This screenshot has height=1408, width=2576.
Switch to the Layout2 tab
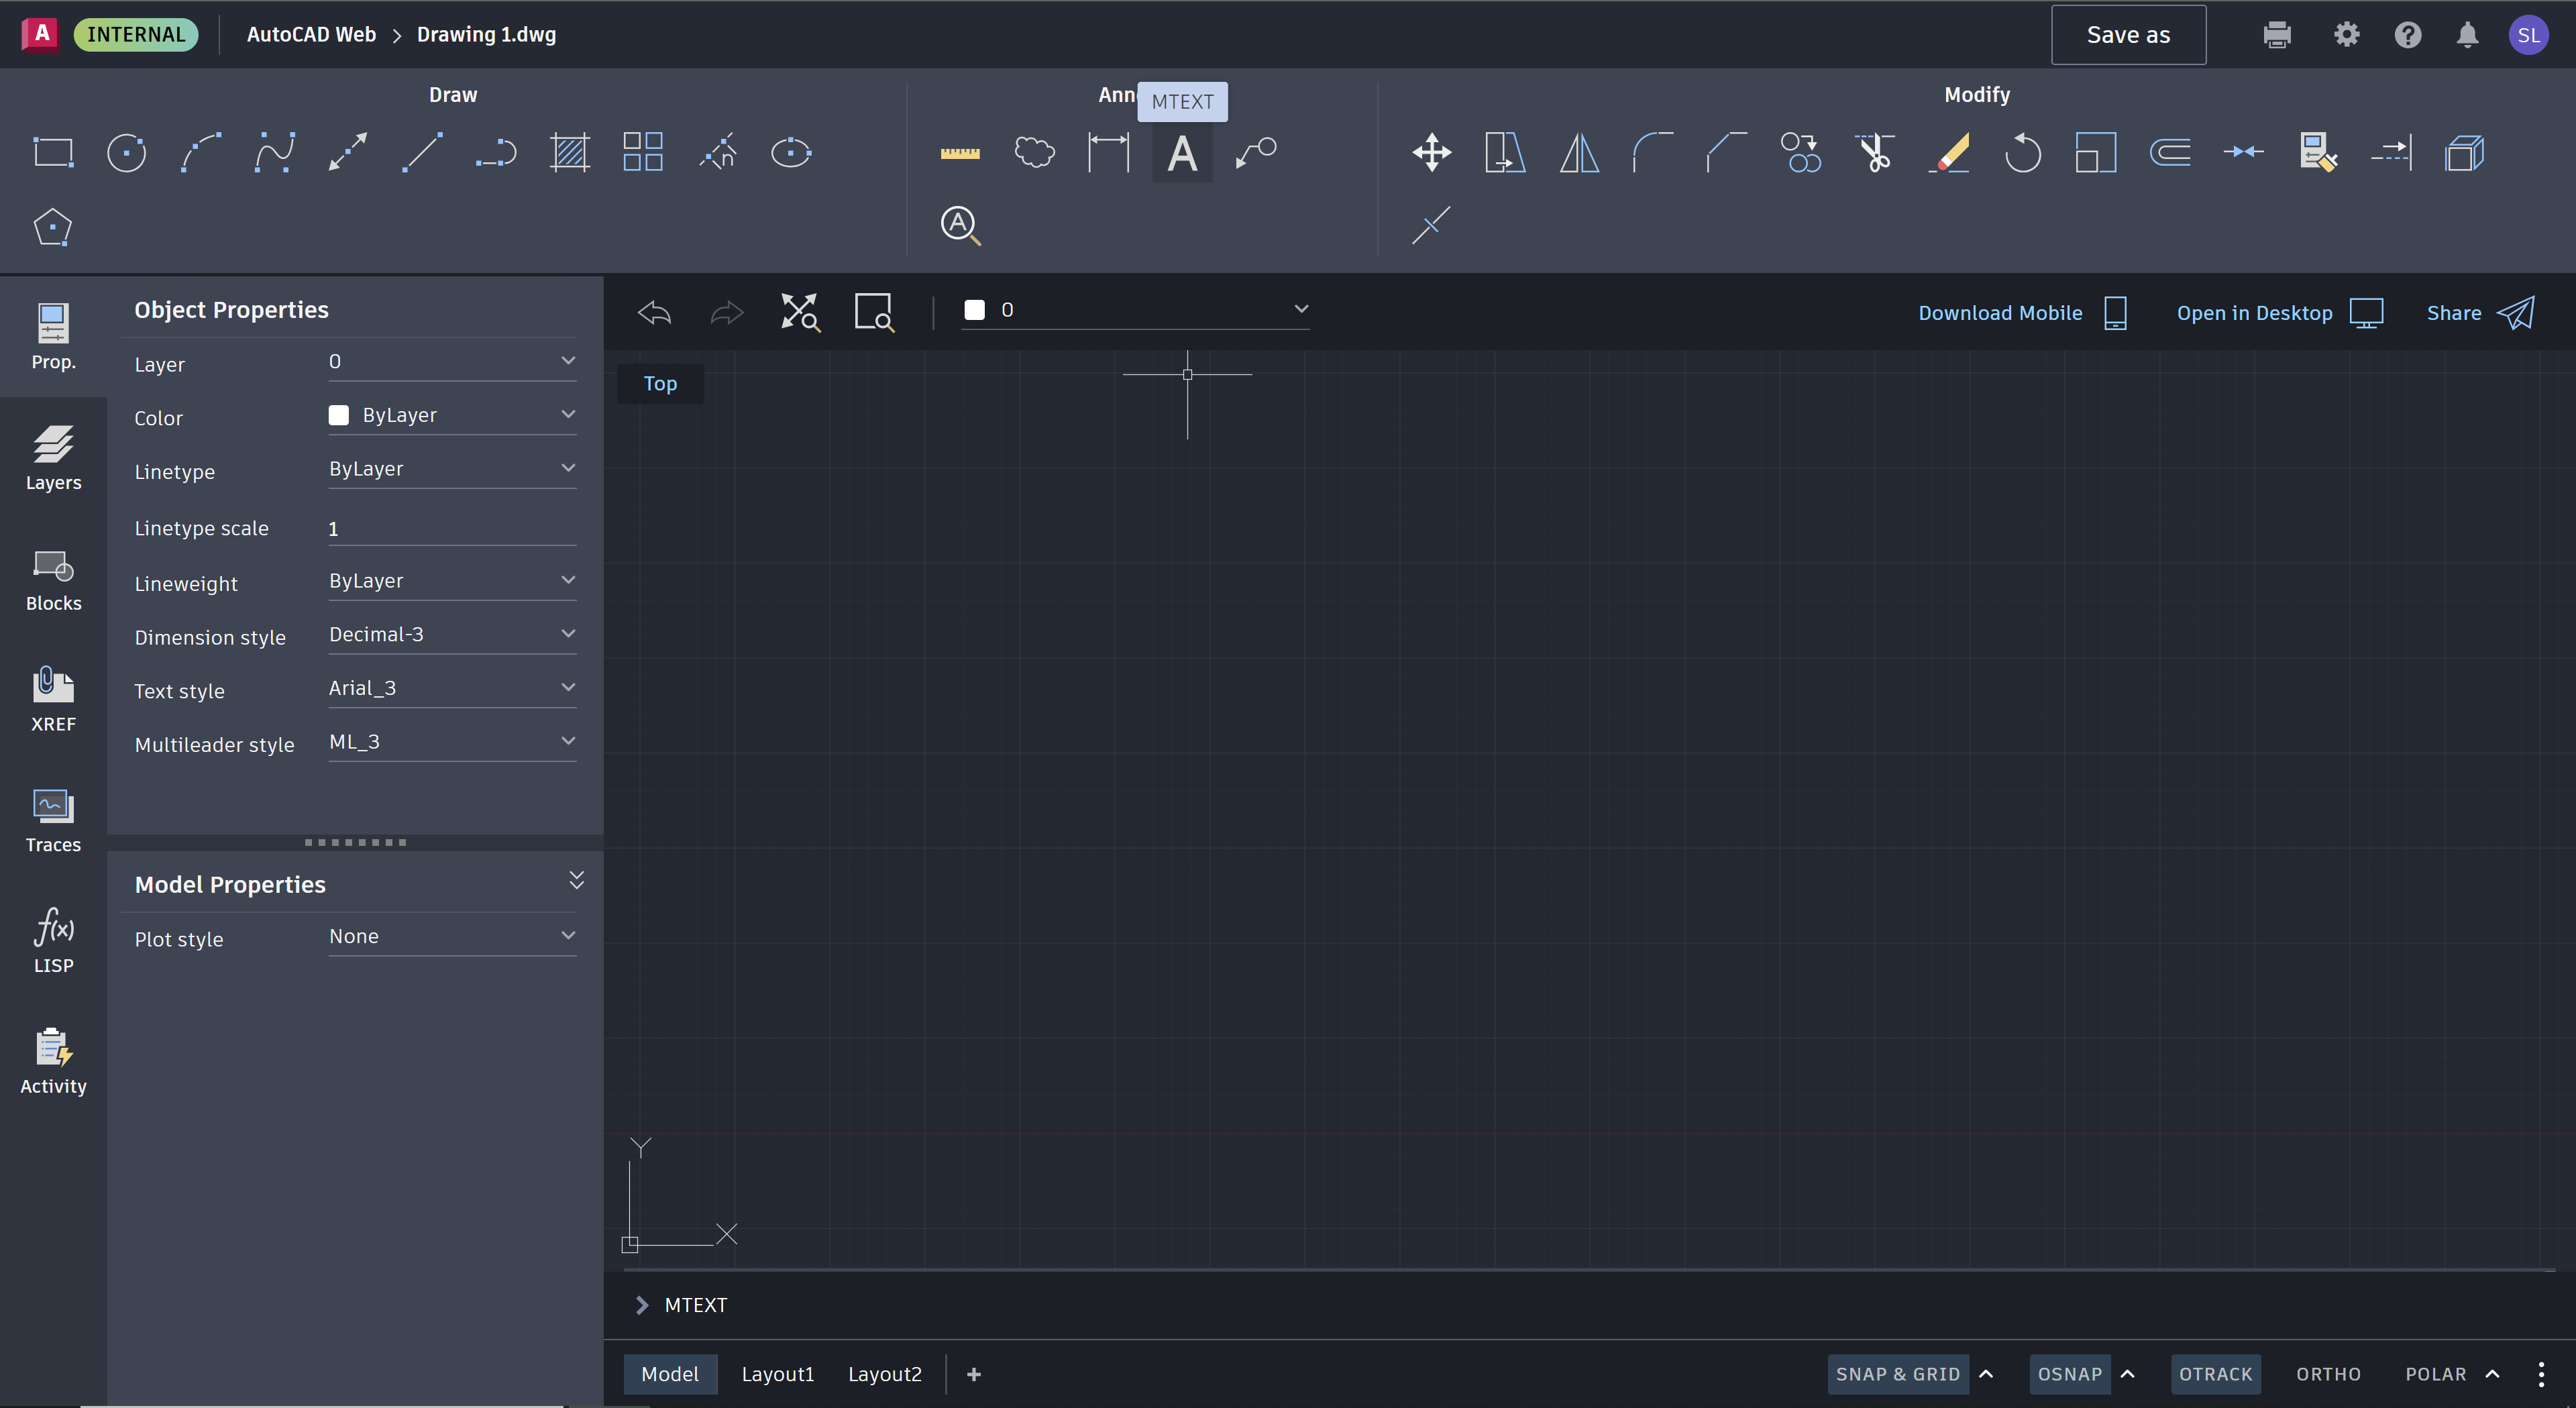pyautogui.click(x=884, y=1374)
